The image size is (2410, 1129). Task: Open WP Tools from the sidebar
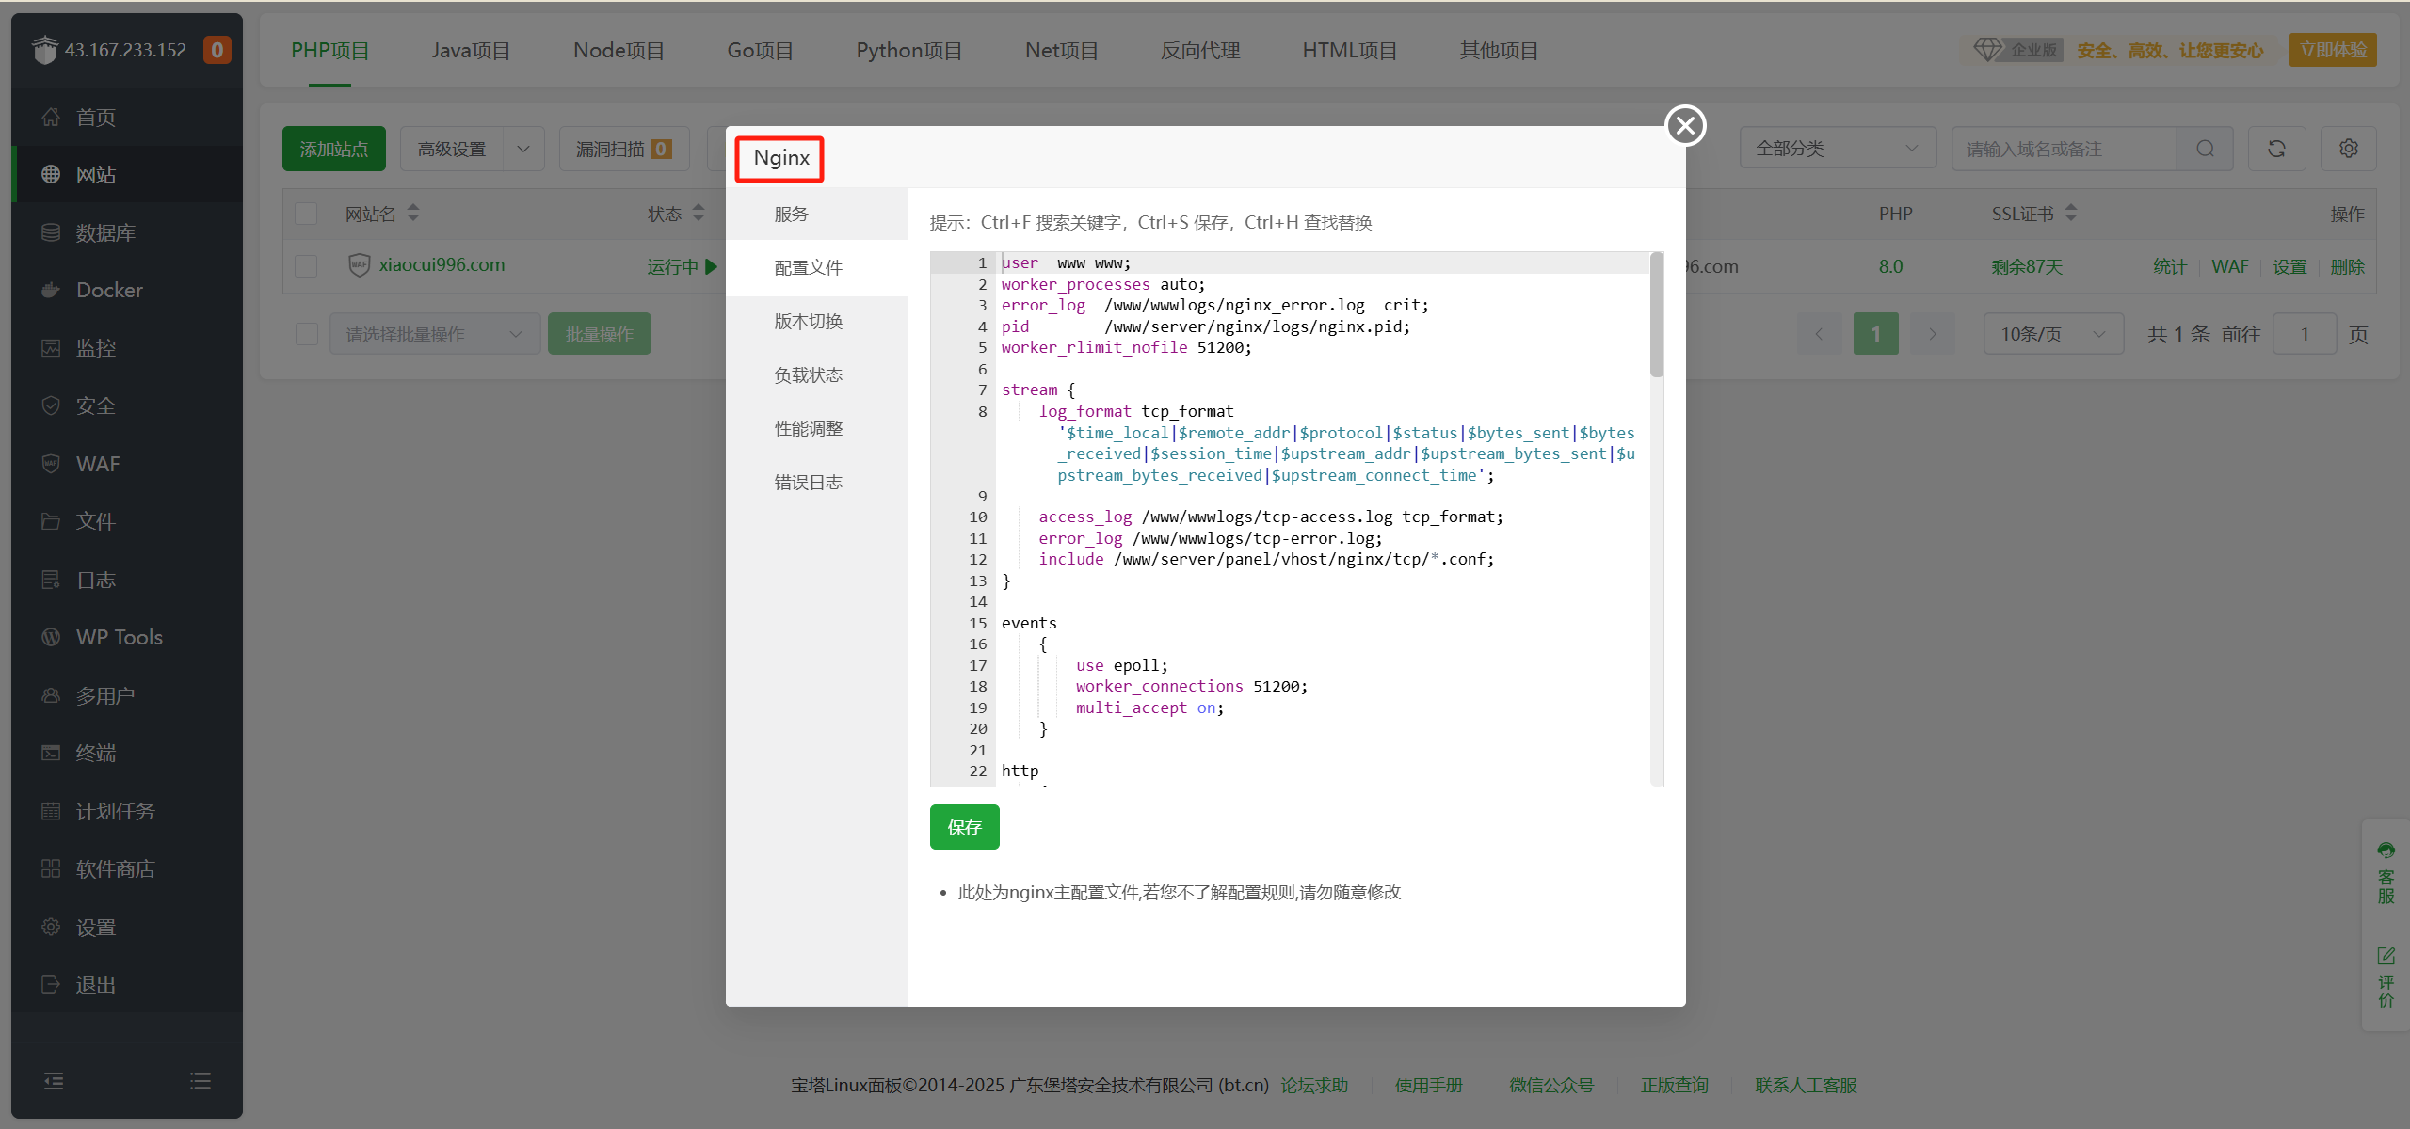(119, 637)
